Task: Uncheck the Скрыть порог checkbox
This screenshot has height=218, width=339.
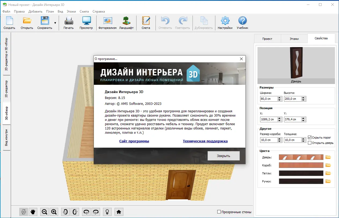Action: pos(310,137)
